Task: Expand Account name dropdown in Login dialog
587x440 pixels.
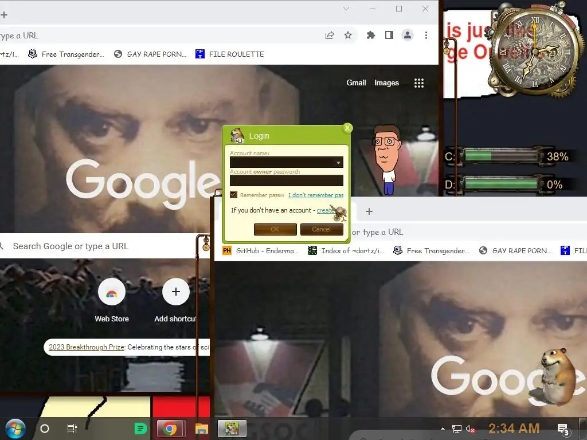Action: point(338,162)
